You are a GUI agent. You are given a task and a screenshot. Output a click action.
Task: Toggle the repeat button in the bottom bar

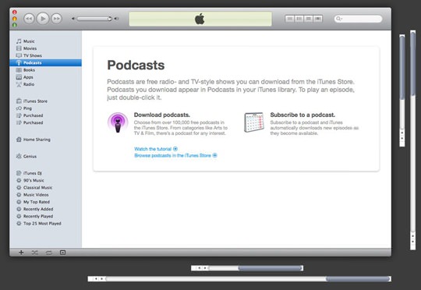(x=49, y=253)
